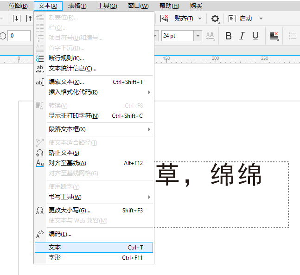Click the edit text ab| icon
Image resolution: width=300 pixels, height=275 pixels.
tap(40, 82)
